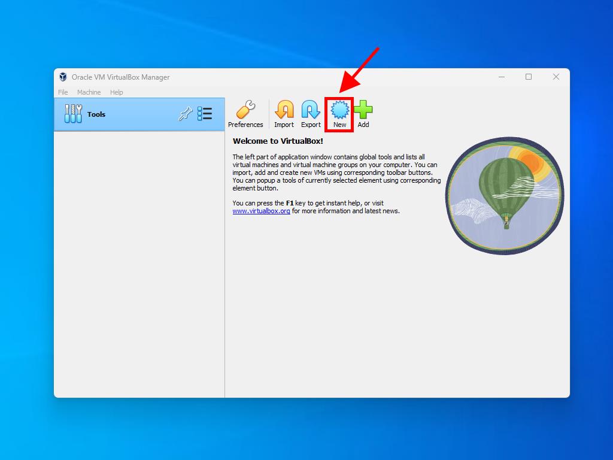Open the Tools list menu icon
Screen dimensions: 613x460
(x=205, y=114)
